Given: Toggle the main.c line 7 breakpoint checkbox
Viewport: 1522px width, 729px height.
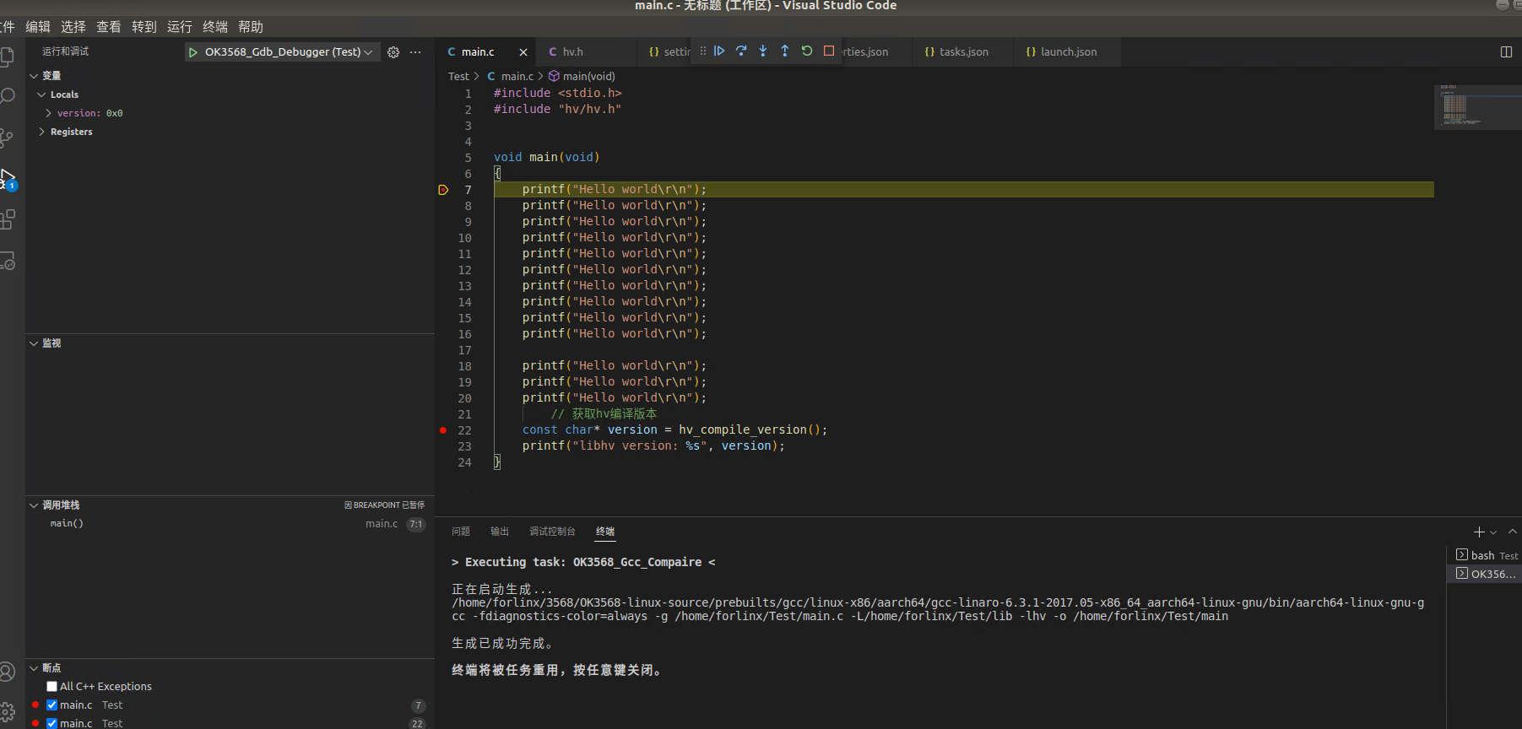Looking at the screenshot, I should (x=52, y=705).
